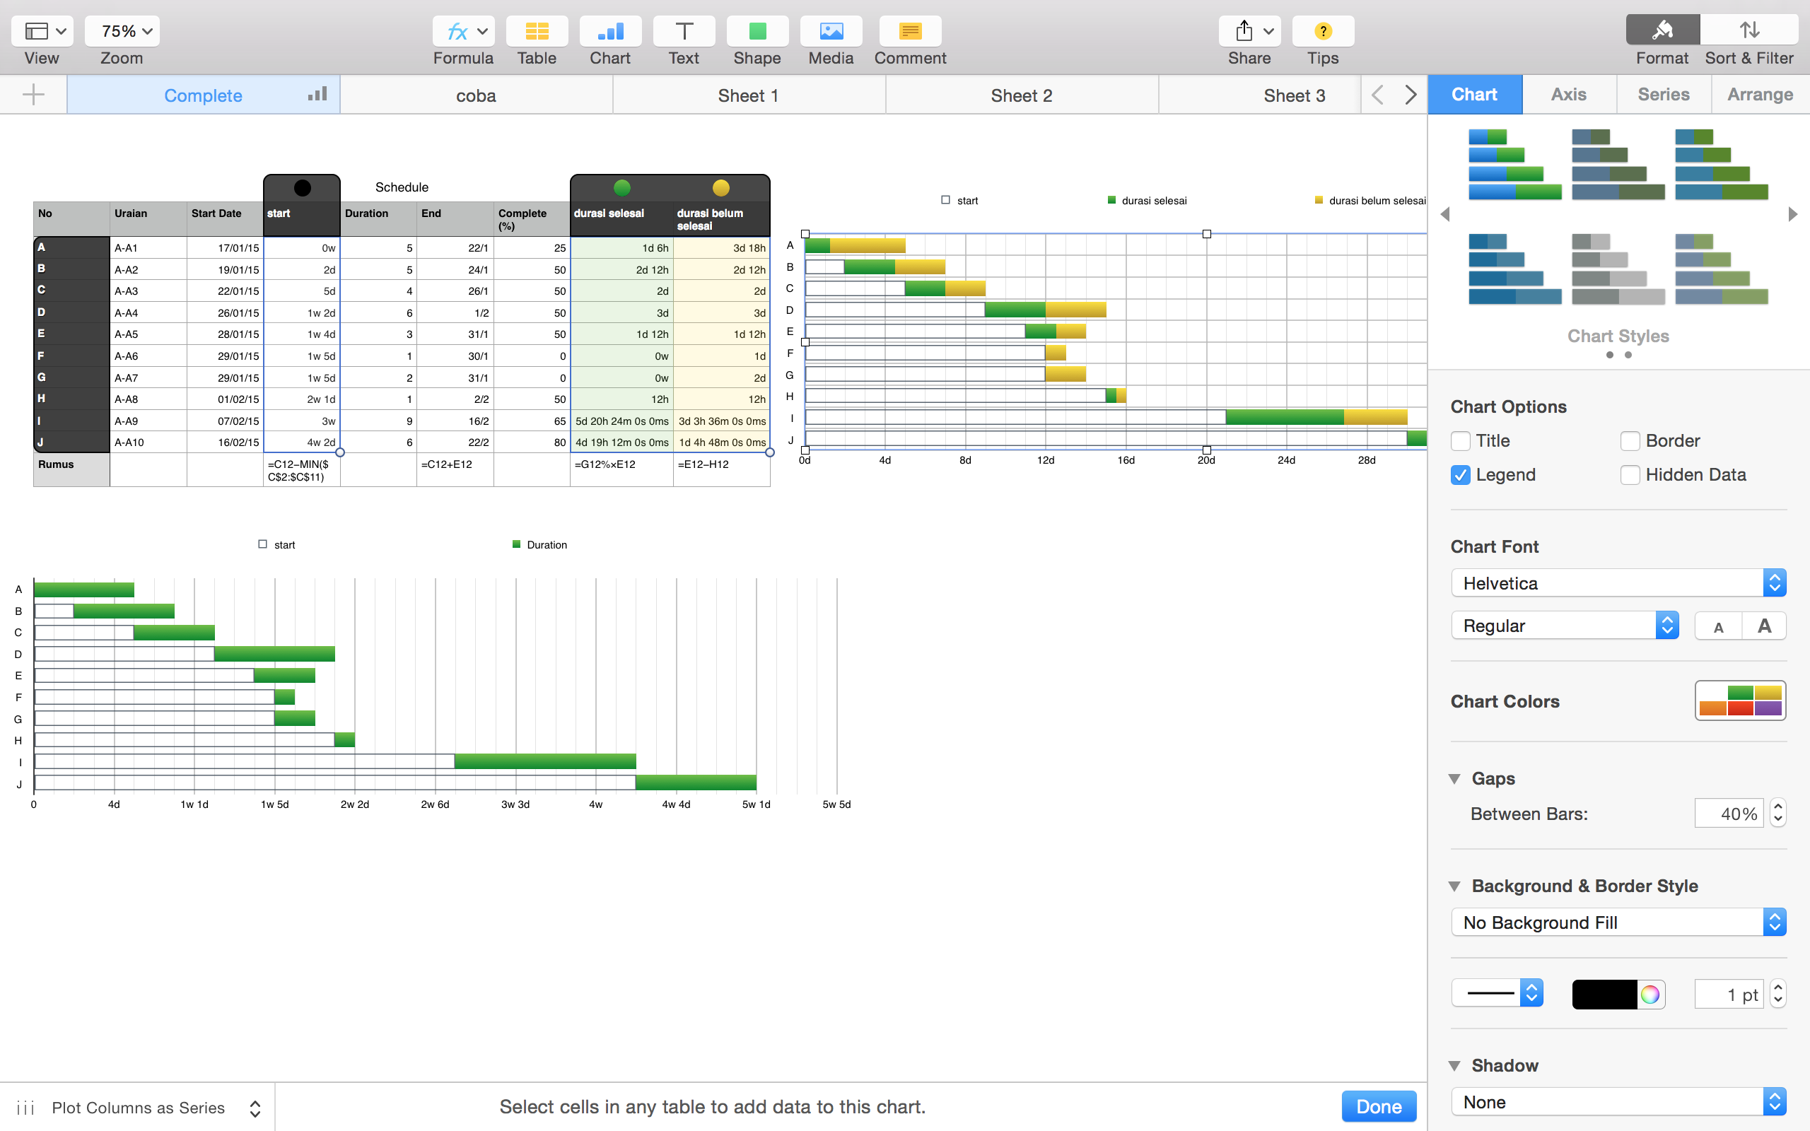
Task: Open the No Background Fill dropdown
Action: (1618, 922)
